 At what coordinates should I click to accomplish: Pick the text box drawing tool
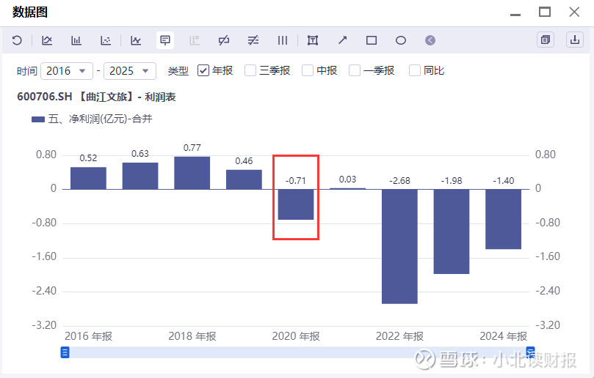[x=313, y=40]
